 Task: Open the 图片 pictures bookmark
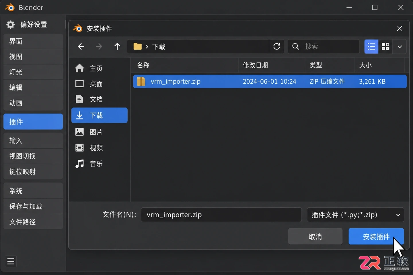tap(99, 132)
